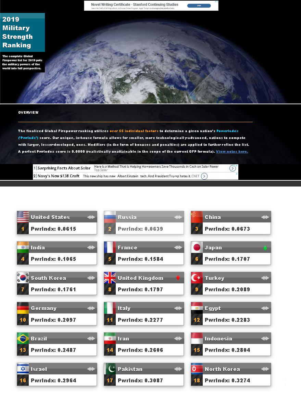Click the Russia unchanged-rank arrows icon
This screenshot has width=301, height=398.
(x=178, y=217)
